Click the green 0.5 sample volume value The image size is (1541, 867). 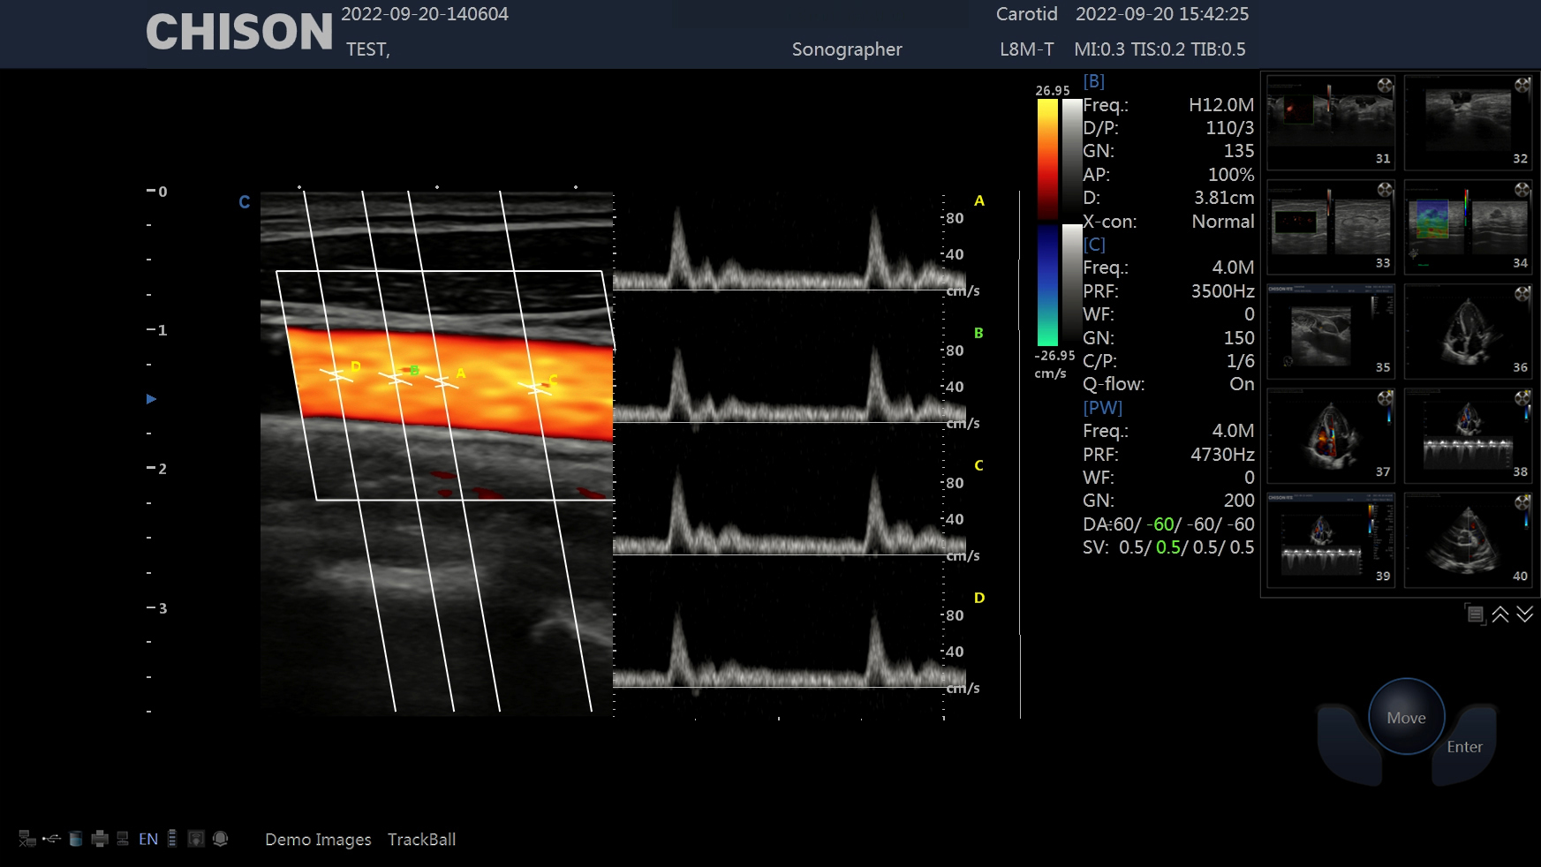point(1167,547)
